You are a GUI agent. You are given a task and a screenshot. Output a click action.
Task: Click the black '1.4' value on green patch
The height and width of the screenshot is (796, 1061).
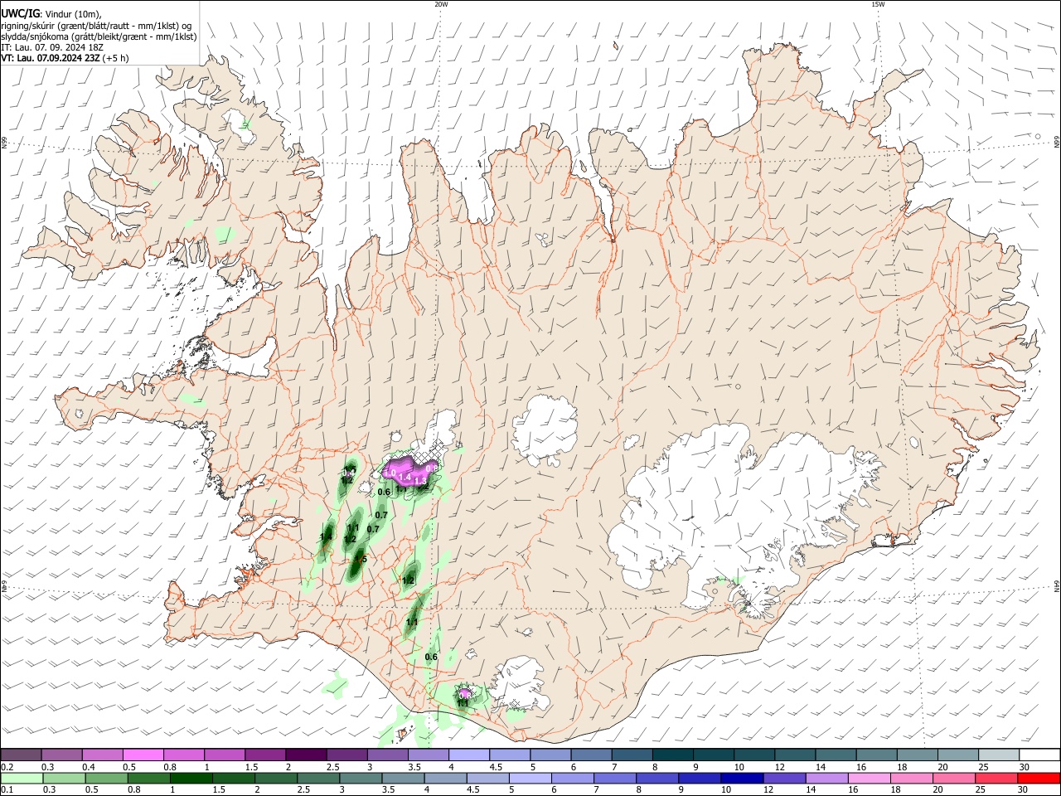pos(327,536)
